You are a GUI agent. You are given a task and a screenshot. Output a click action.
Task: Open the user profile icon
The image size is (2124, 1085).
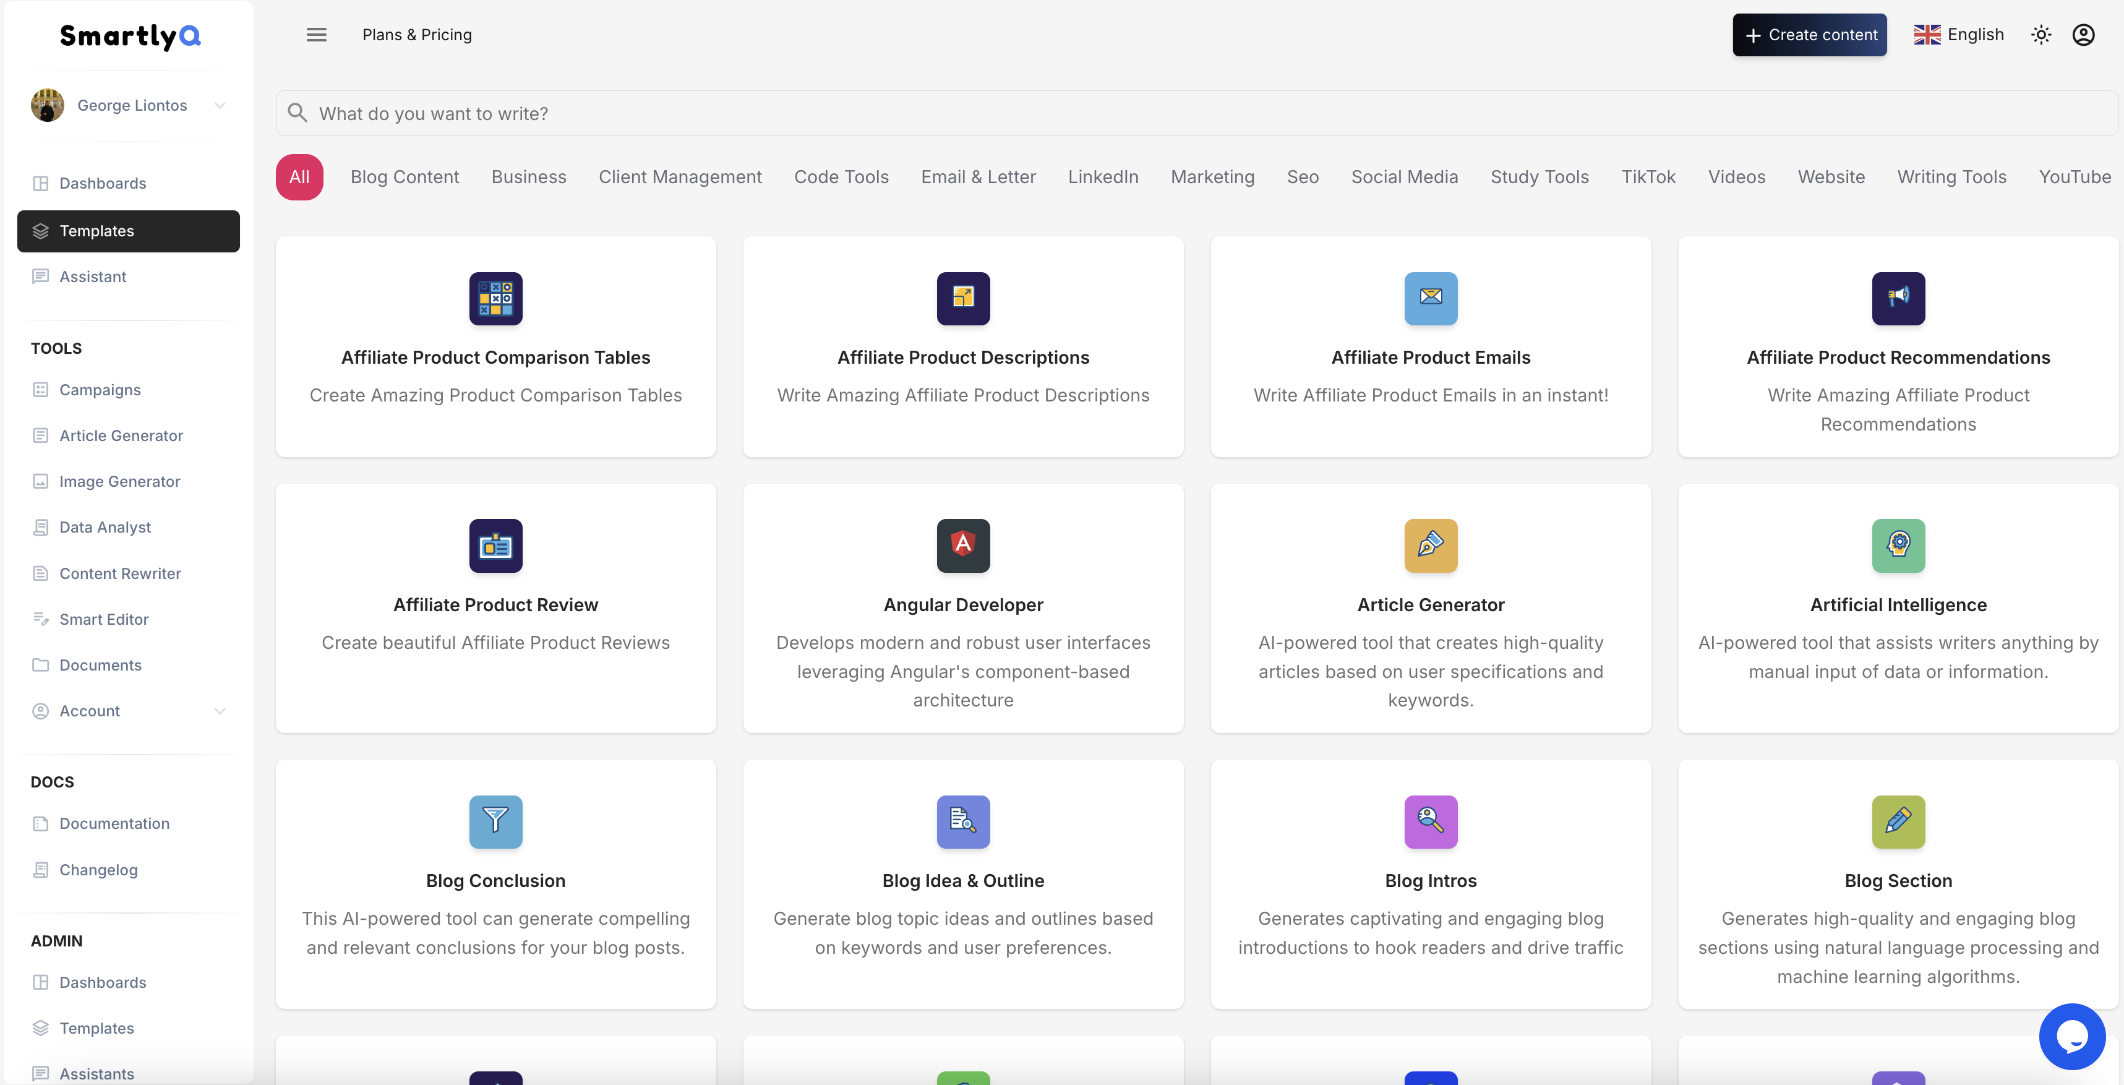point(2084,35)
